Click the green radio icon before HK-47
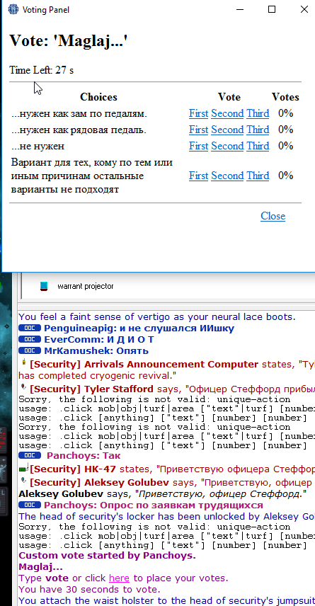 click(24, 468)
